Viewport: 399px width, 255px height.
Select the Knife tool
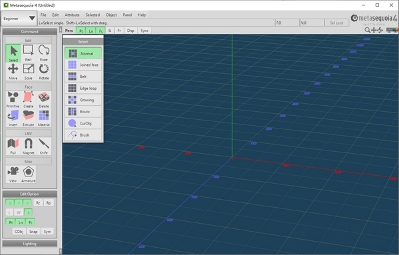[x=43, y=146]
